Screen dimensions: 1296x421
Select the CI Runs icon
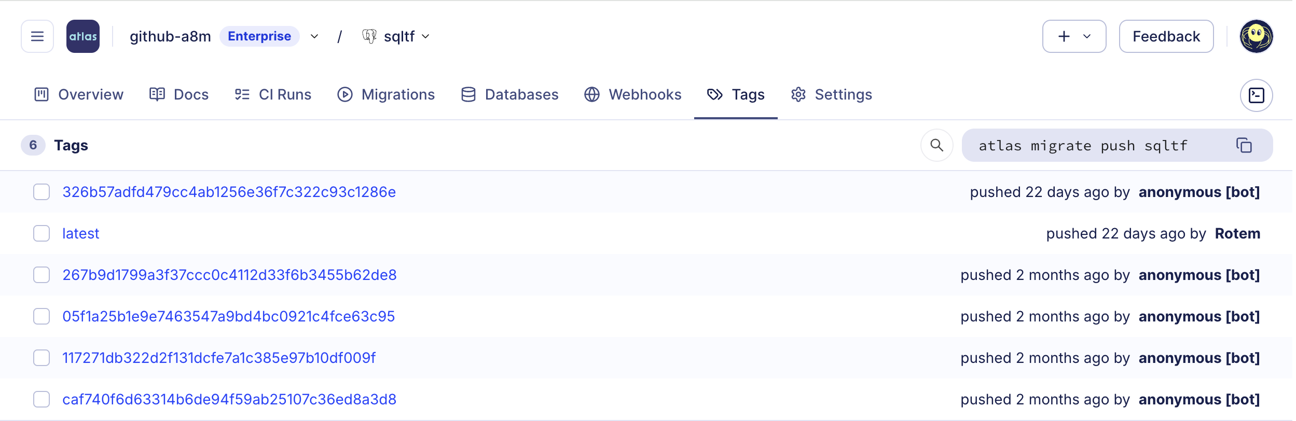[x=242, y=94]
